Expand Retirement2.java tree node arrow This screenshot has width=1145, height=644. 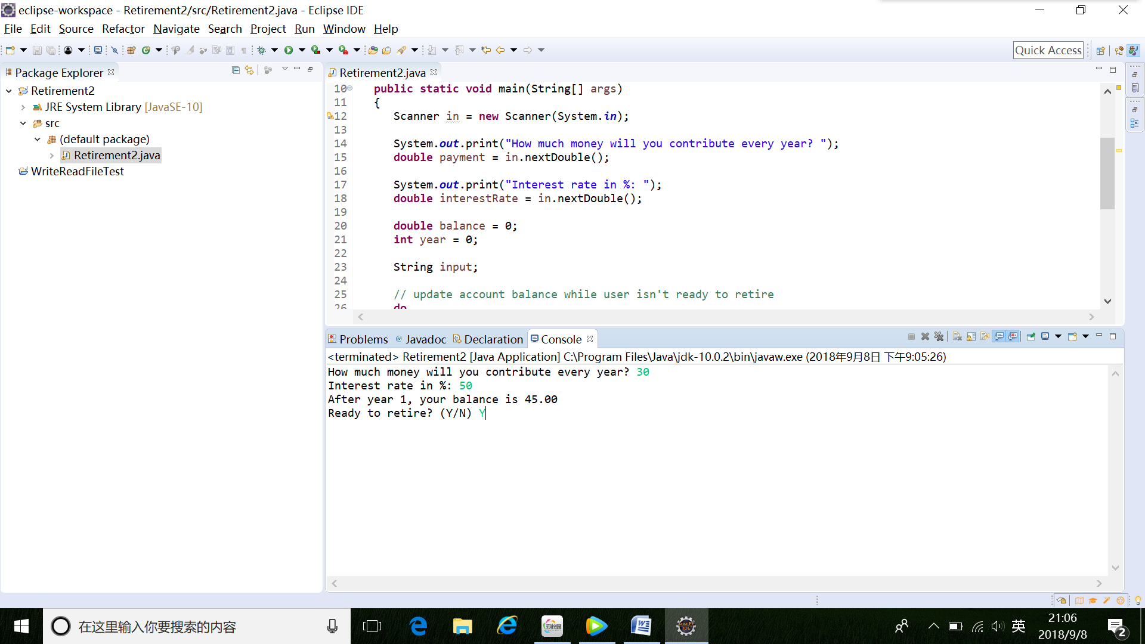pyautogui.click(x=52, y=156)
